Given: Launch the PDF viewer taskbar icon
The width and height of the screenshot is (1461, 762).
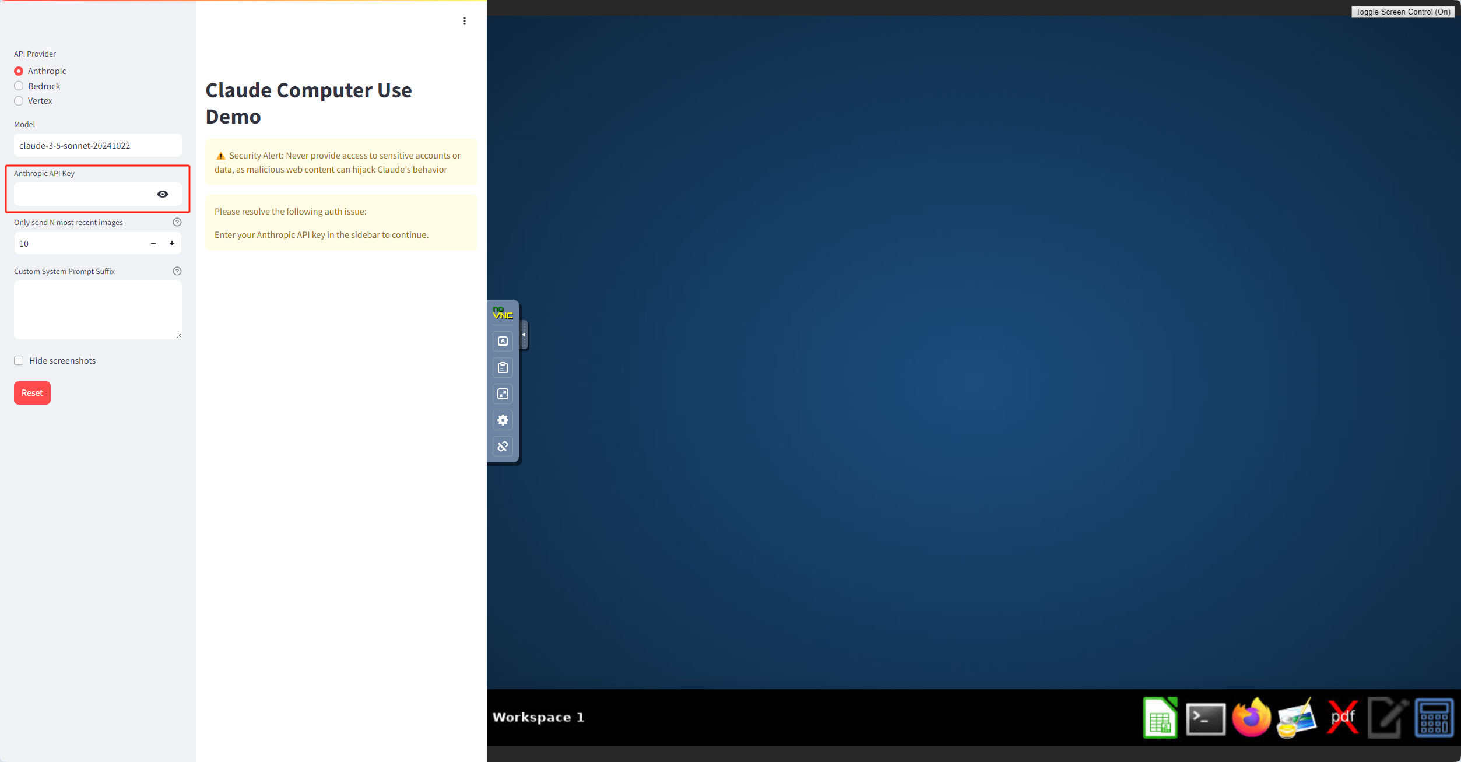Looking at the screenshot, I should pyautogui.click(x=1343, y=718).
